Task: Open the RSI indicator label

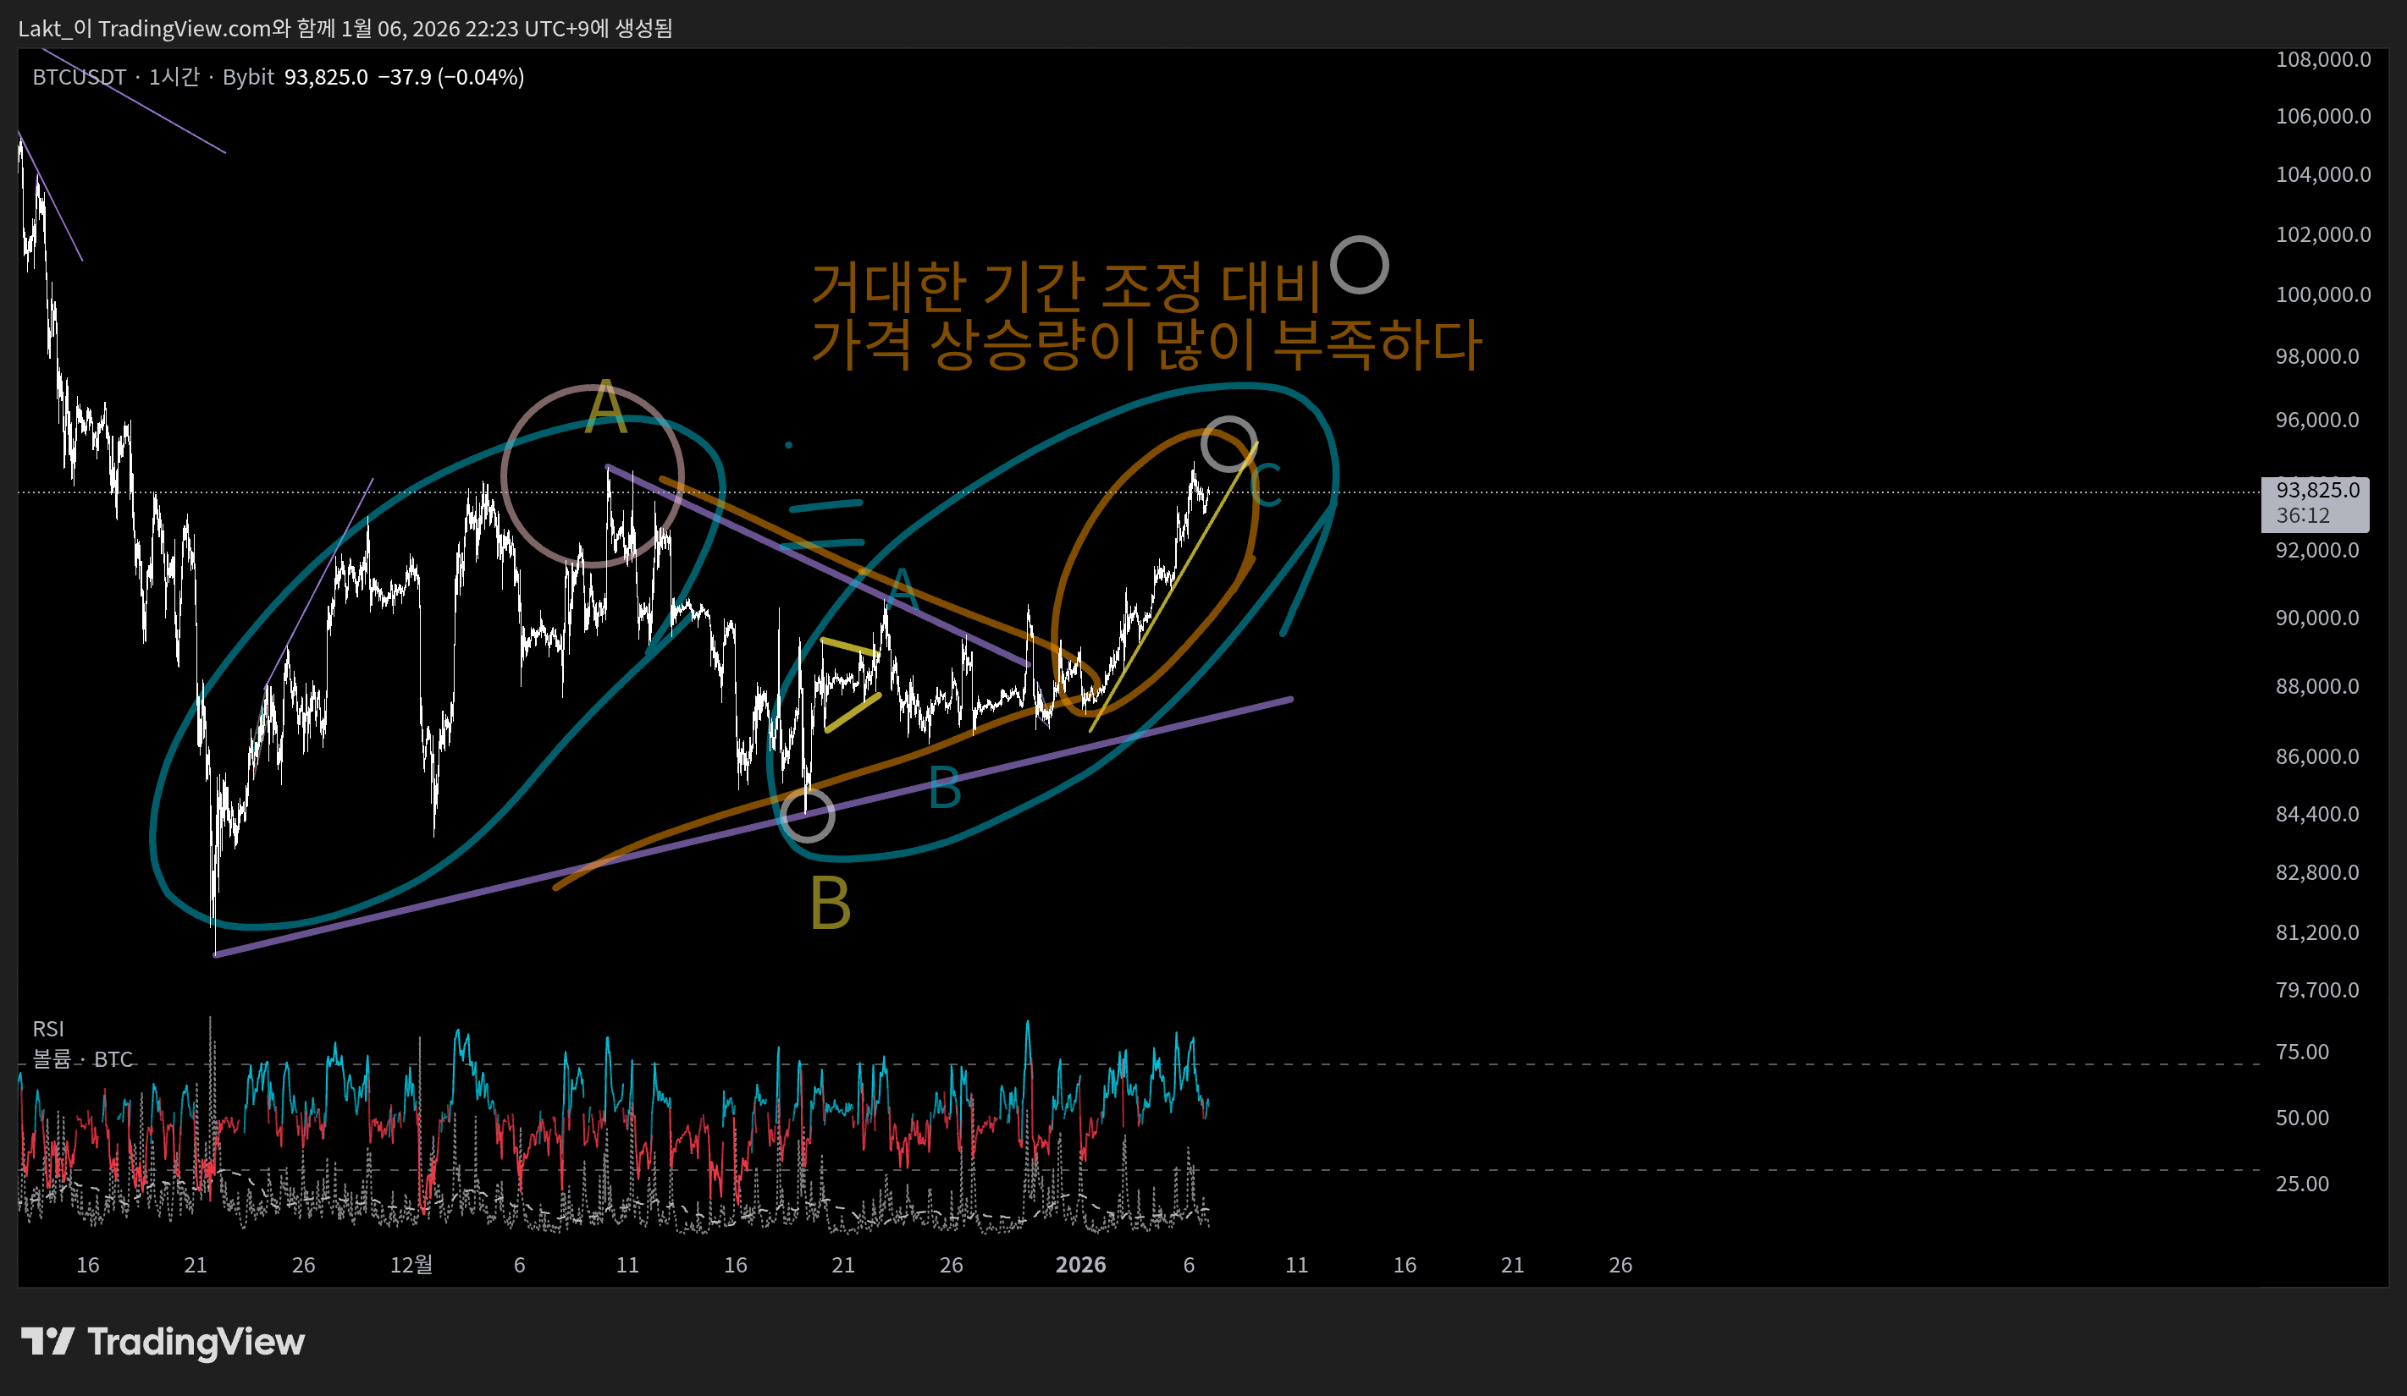Action: pos(49,1029)
